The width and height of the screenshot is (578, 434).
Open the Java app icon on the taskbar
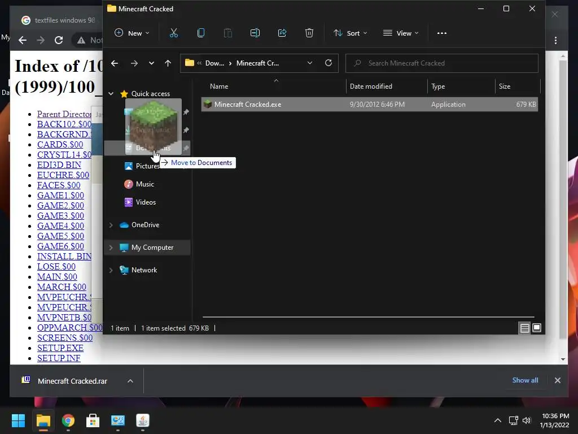coord(143,420)
